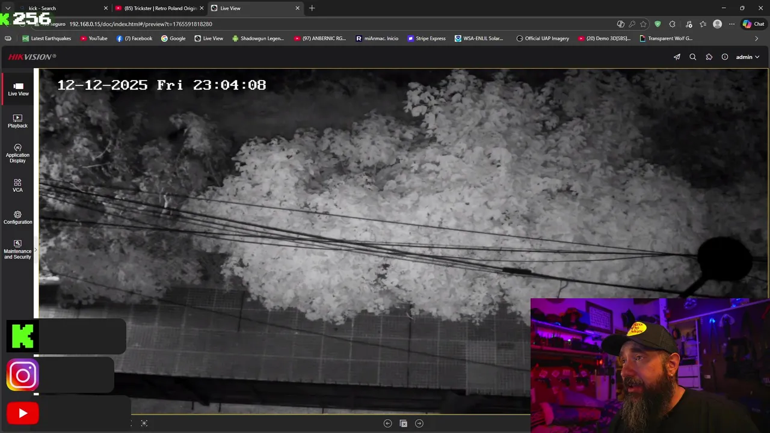Open WSA-ENLIL Solar... bookmark

479,38
